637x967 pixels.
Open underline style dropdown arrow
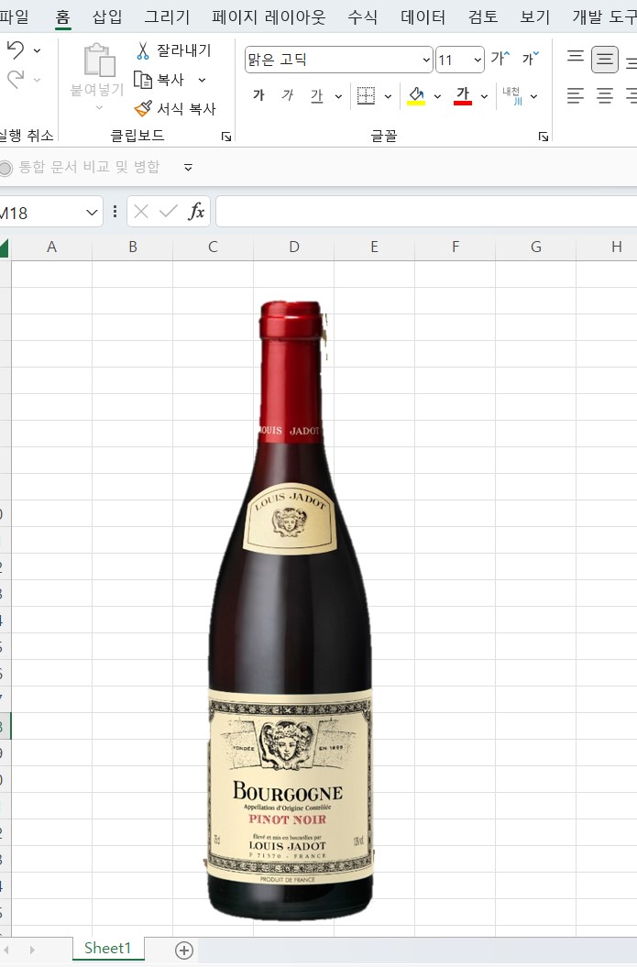[x=338, y=96]
